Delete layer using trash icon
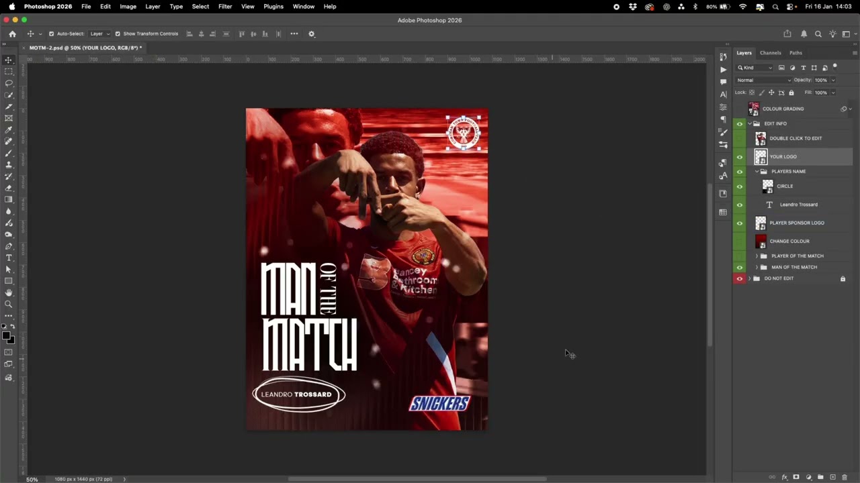 coord(845,477)
